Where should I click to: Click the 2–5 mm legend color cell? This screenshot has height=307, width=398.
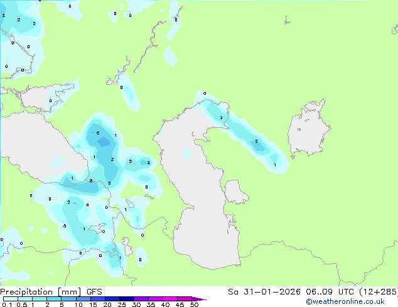tap(54, 299)
